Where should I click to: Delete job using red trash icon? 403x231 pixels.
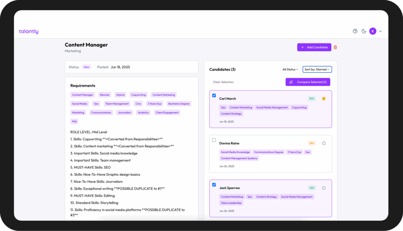(335, 48)
